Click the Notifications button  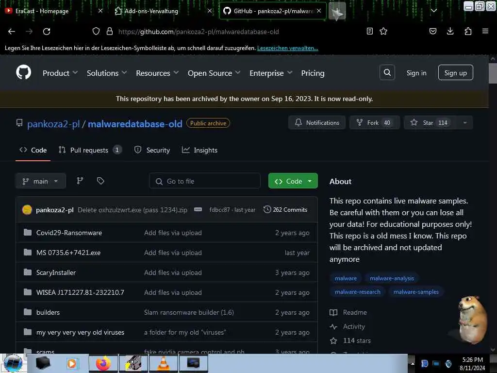click(317, 123)
